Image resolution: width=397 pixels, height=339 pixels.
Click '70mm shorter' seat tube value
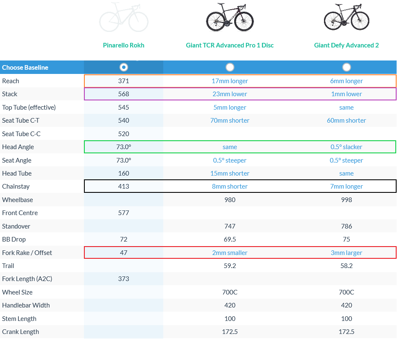[230, 120]
